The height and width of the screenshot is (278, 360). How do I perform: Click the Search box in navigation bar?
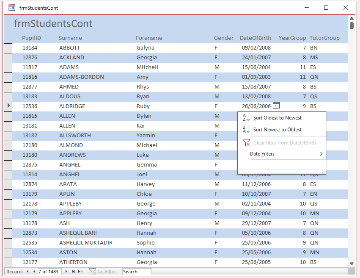click(137, 272)
